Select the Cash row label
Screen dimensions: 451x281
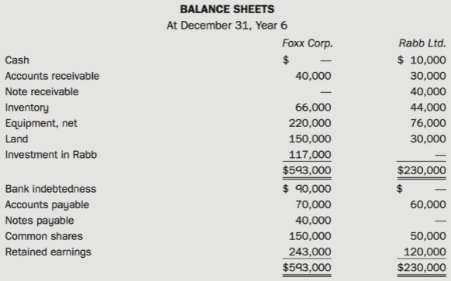coord(17,60)
